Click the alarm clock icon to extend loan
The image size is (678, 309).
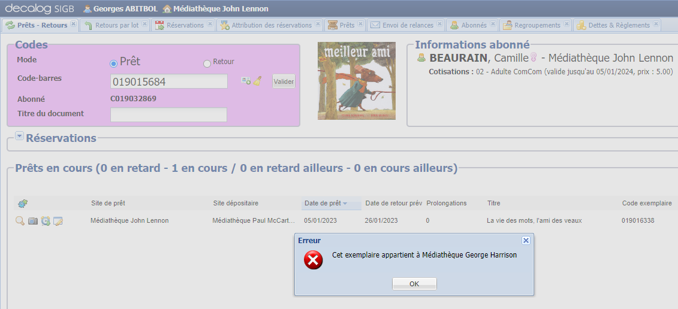click(46, 221)
